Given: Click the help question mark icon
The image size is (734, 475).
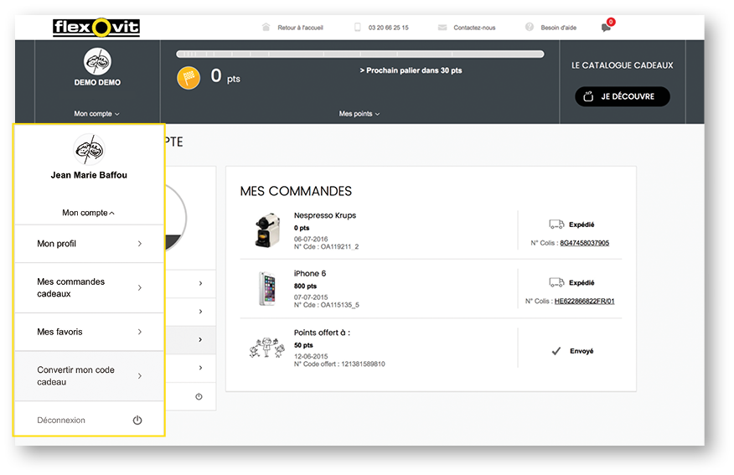Looking at the screenshot, I should 530,27.
